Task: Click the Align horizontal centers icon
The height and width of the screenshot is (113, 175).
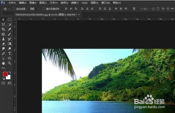Action: [x=87, y=9]
